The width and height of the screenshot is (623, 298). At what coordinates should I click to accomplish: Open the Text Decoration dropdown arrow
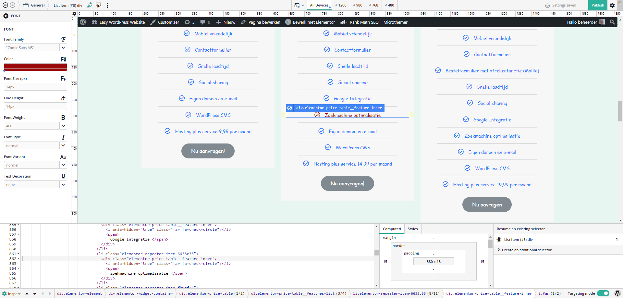(x=63, y=184)
